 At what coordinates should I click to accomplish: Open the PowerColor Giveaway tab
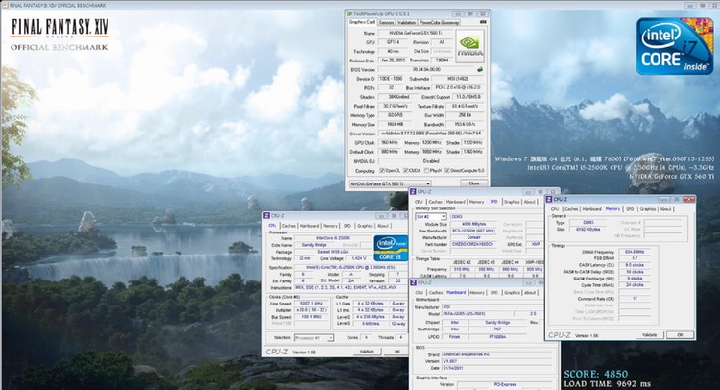click(x=439, y=22)
